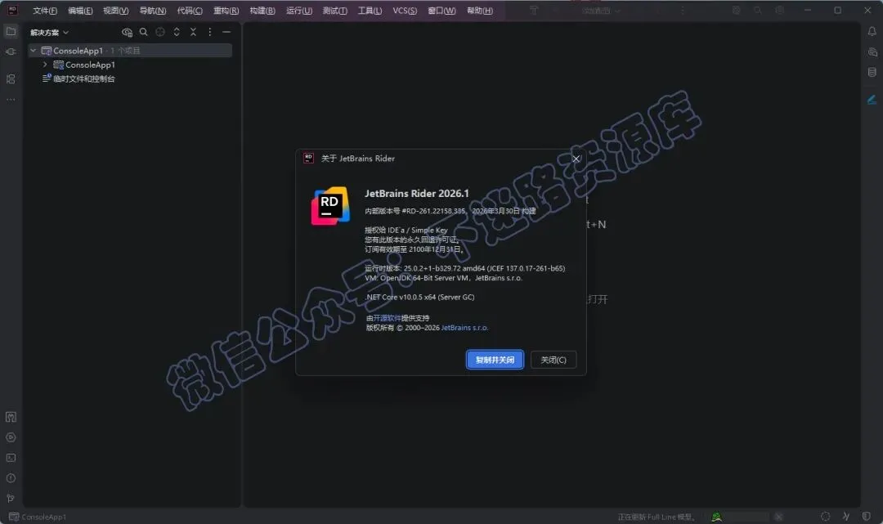Open solution panel options menu

point(209,32)
